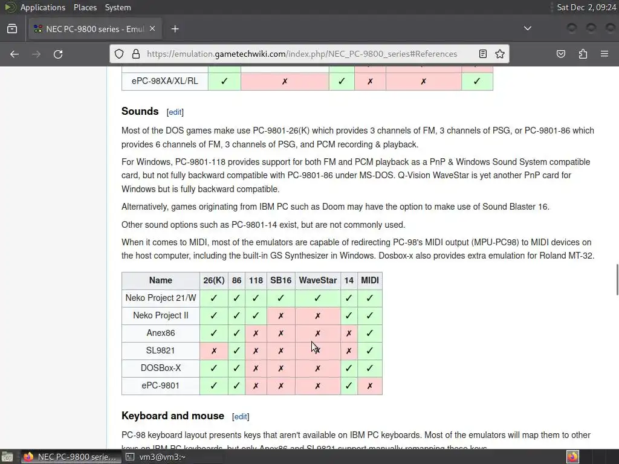Open the extensions puzzle menu

pos(583,54)
